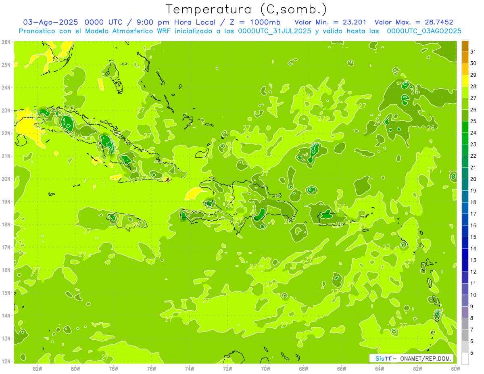Click the bright green legend band between 24 and 25
Screen dimensions: 484x374
[x=465, y=127]
